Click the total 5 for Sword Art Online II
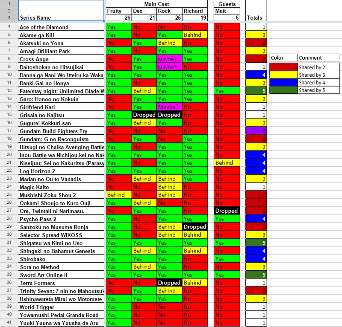 [x=256, y=275]
